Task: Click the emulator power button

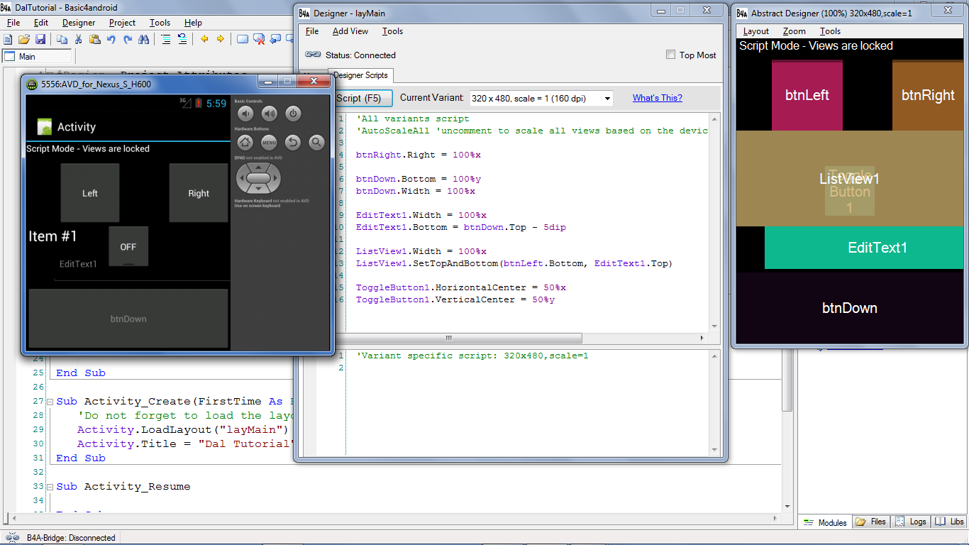Action: (x=293, y=114)
